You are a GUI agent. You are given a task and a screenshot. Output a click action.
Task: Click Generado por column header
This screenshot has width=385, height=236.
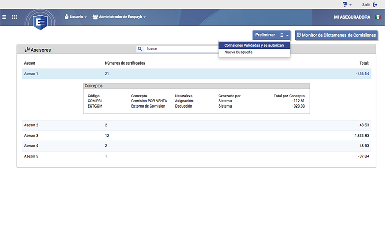click(229, 96)
